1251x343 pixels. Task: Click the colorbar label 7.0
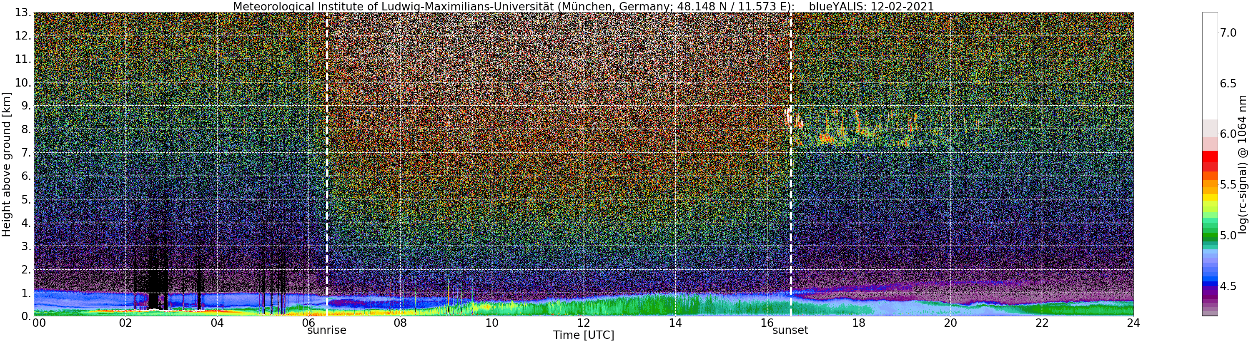click(x=1228, y=32)
